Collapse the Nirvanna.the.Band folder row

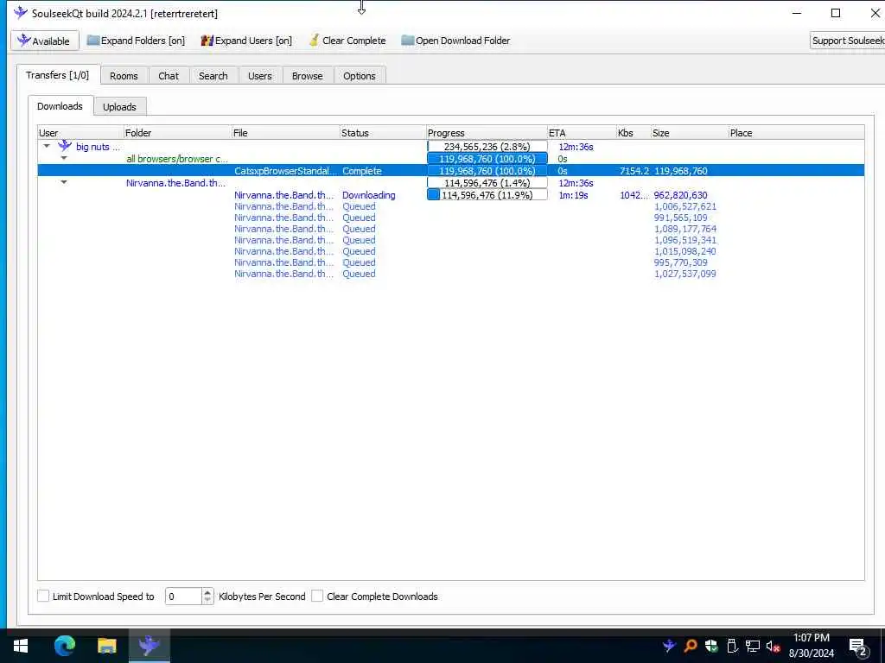[x=64, y=183]
